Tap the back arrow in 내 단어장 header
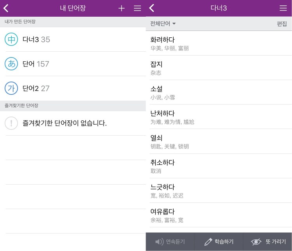The height and width of the screenshot is (251, 292). click(6, 8)
